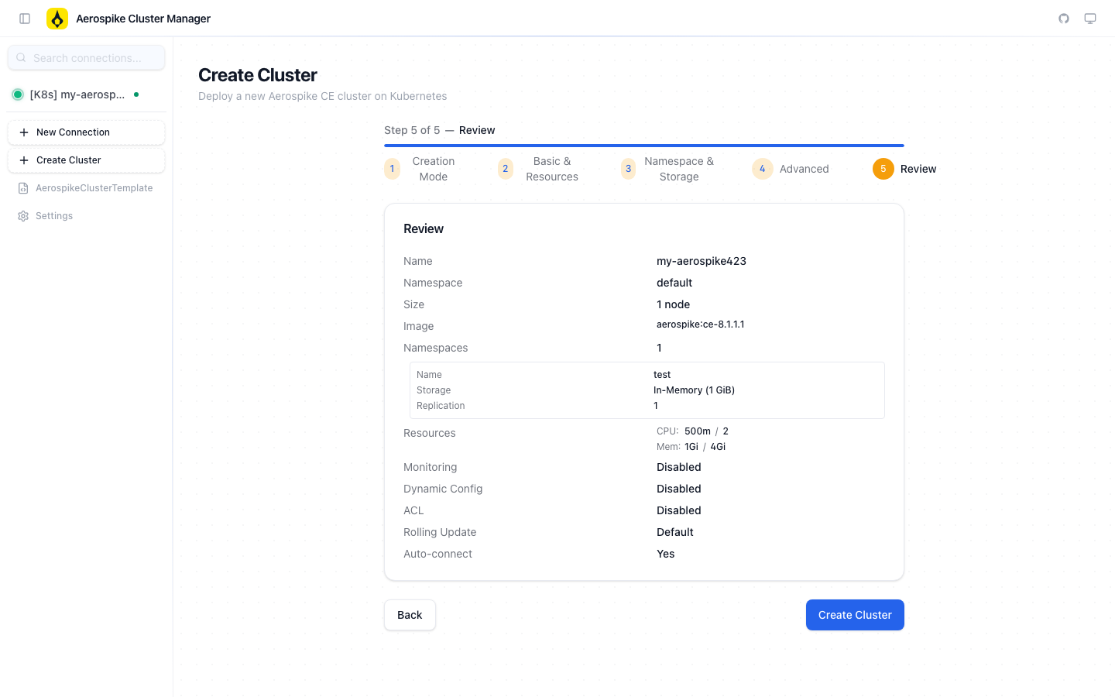Go to step 2 circle Basic & Resources
The image size is (1115, 697).
coord(506,169)
